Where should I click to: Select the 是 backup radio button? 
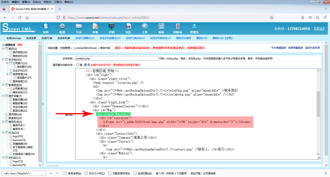[78, 65]
